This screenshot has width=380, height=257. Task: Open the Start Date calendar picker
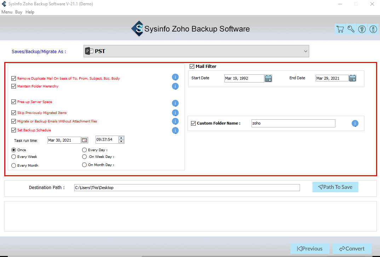point(269,78)
